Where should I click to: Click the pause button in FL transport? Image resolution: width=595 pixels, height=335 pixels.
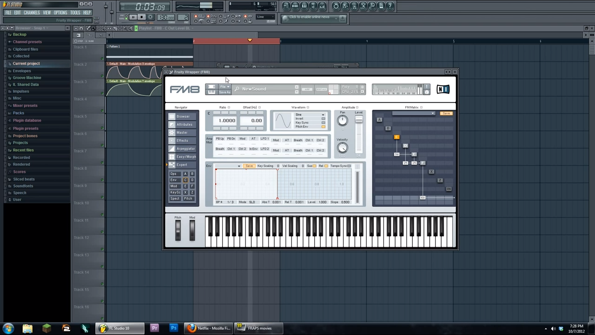tap(133, 17)
